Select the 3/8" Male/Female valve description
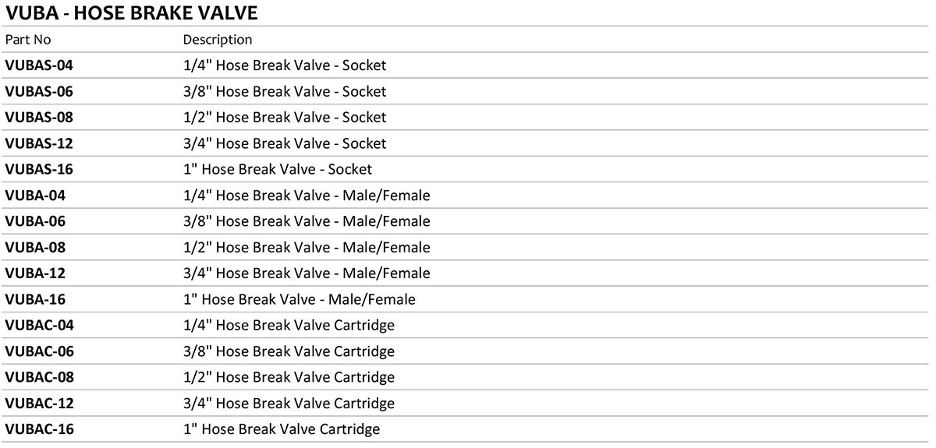The height and width of the screenshot is (448, 936). coord(307,221)
